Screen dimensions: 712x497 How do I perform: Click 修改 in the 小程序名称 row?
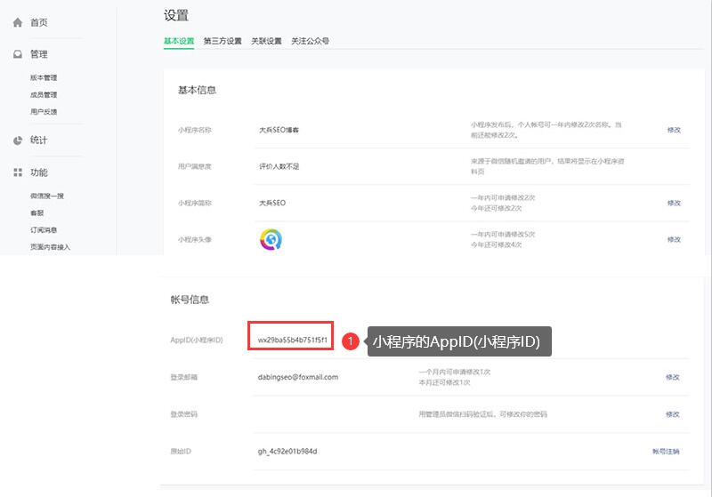pos(674,130)
